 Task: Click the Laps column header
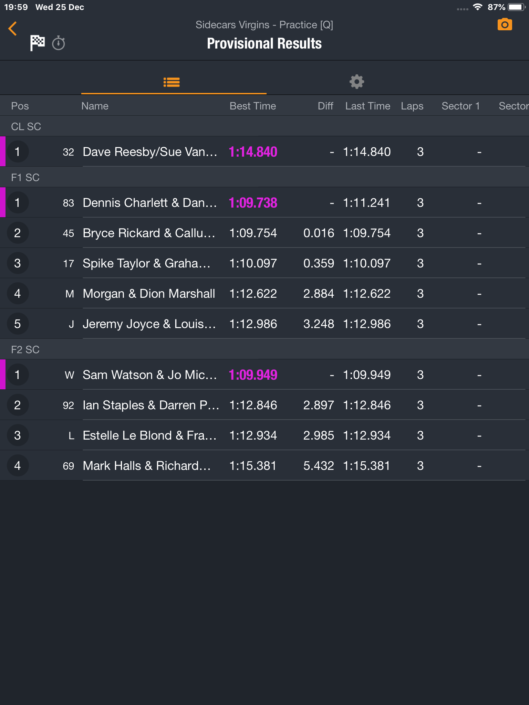[412, 106]
